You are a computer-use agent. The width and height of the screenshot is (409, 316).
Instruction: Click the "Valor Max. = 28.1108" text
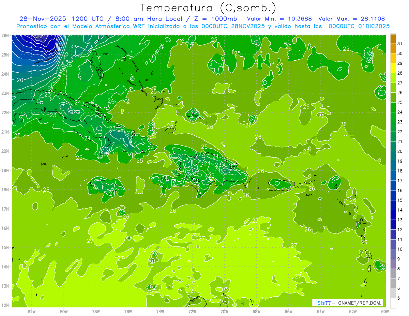[351, 19]
